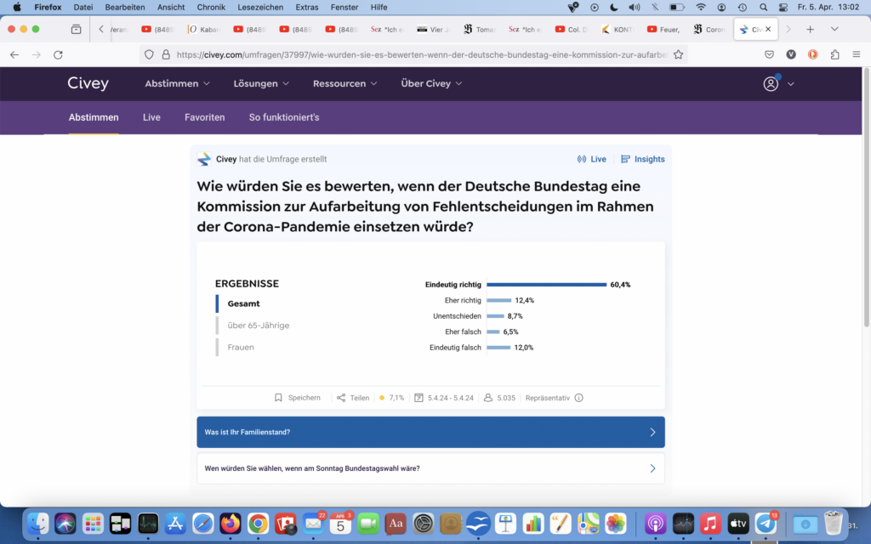Bookmark page using the star icon
The width and height of the screenshot is (871, 544).
[x=678, y=54]
